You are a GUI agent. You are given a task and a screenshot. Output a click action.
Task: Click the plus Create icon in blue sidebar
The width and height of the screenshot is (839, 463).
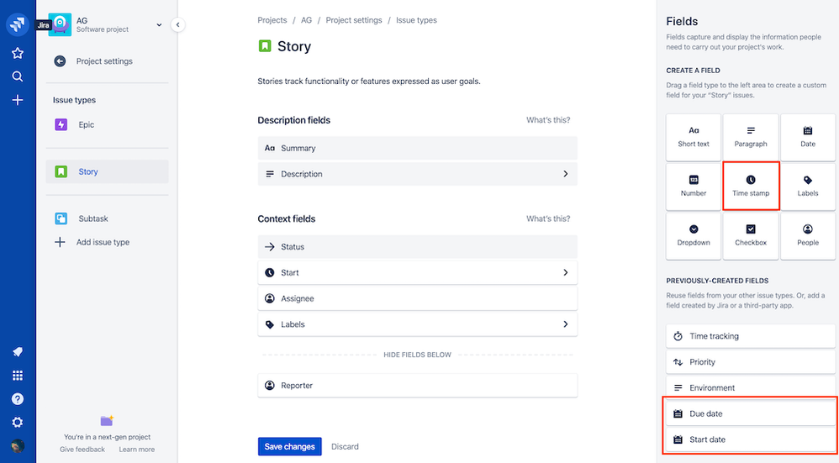pos(18,100)
